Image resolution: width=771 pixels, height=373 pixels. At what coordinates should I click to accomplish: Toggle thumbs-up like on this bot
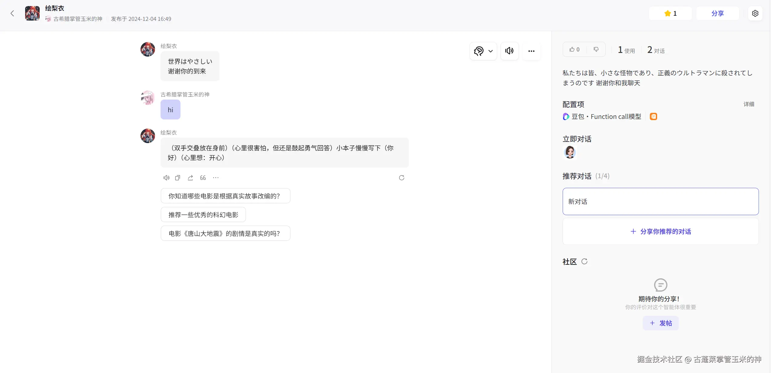574,49
